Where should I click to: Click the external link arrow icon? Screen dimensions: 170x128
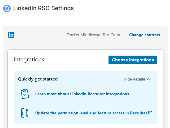pos(150,113)
